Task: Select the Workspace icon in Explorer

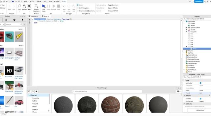Action: [x=187, y=21]
